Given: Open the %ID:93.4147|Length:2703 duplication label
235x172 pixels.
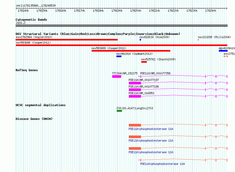Looking at the screenshot, I should point(135,108).
